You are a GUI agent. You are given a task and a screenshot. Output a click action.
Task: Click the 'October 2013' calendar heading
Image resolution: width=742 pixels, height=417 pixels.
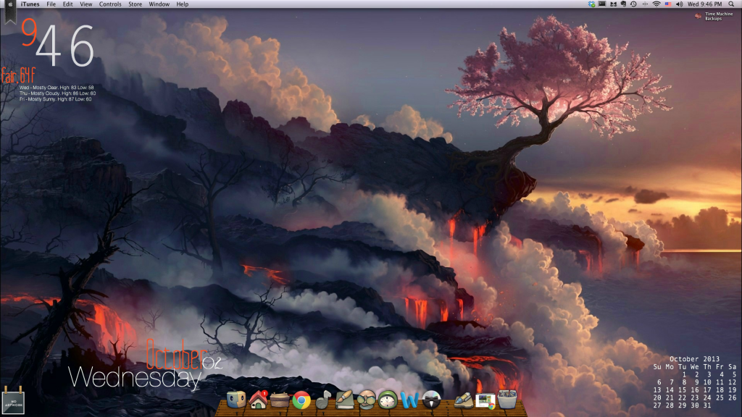[694, 359]
